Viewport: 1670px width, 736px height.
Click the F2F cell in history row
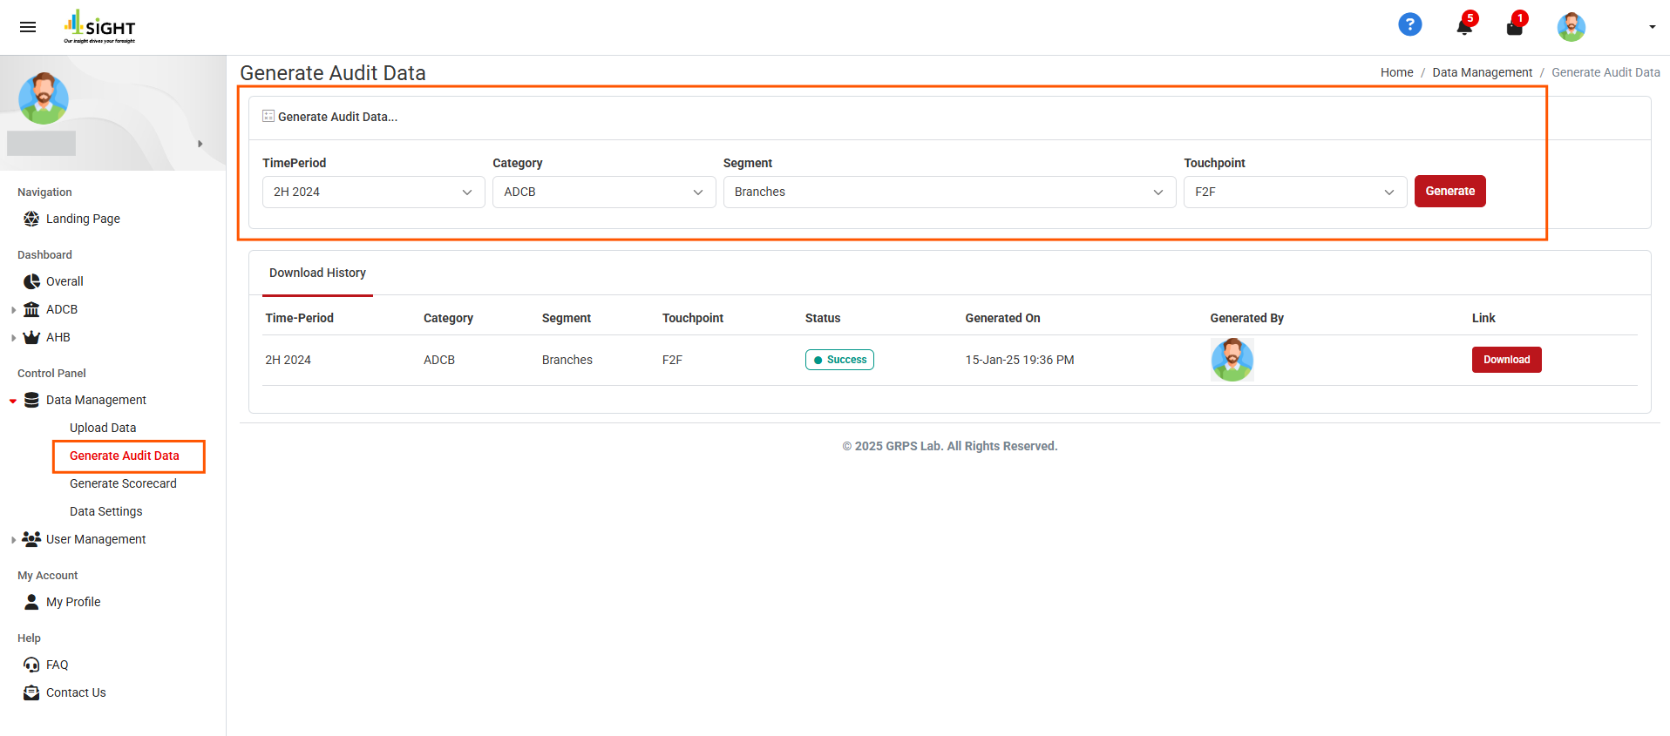672,360
